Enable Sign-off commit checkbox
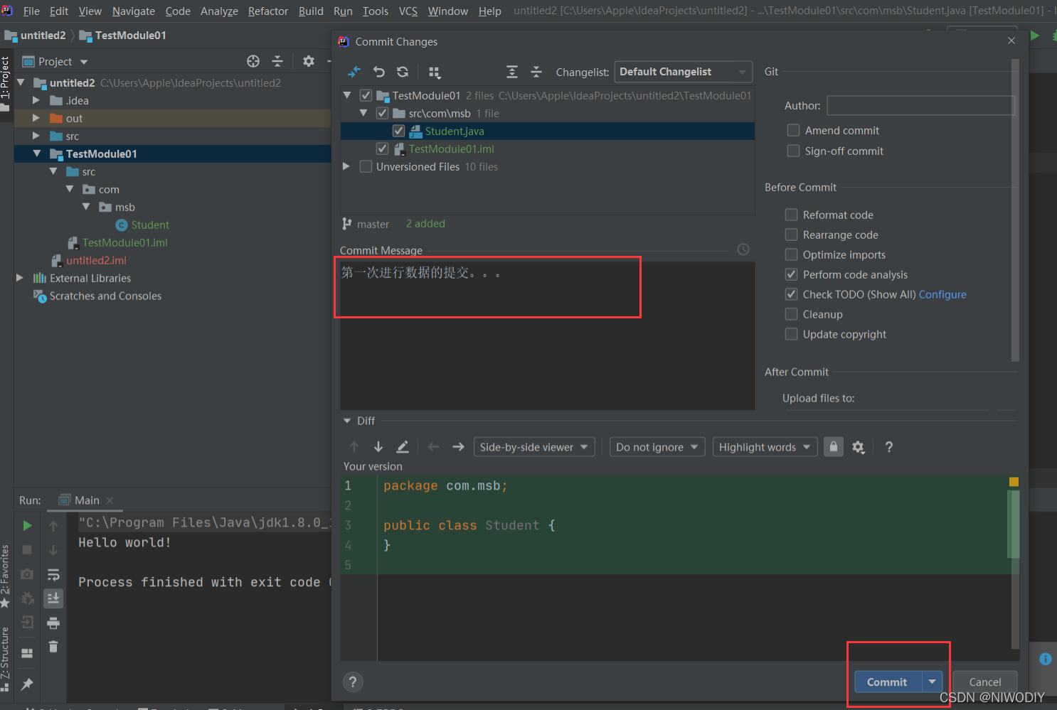 pyautogui.click(x=793, y=151)
